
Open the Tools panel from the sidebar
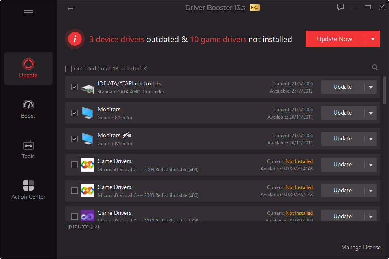tap(28, 149)
